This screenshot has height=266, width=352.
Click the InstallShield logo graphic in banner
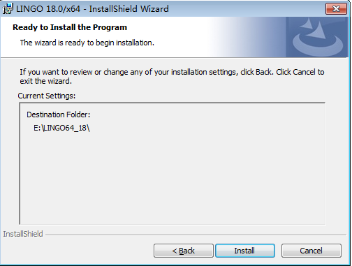pyautogui.click(x=318, y=37)
